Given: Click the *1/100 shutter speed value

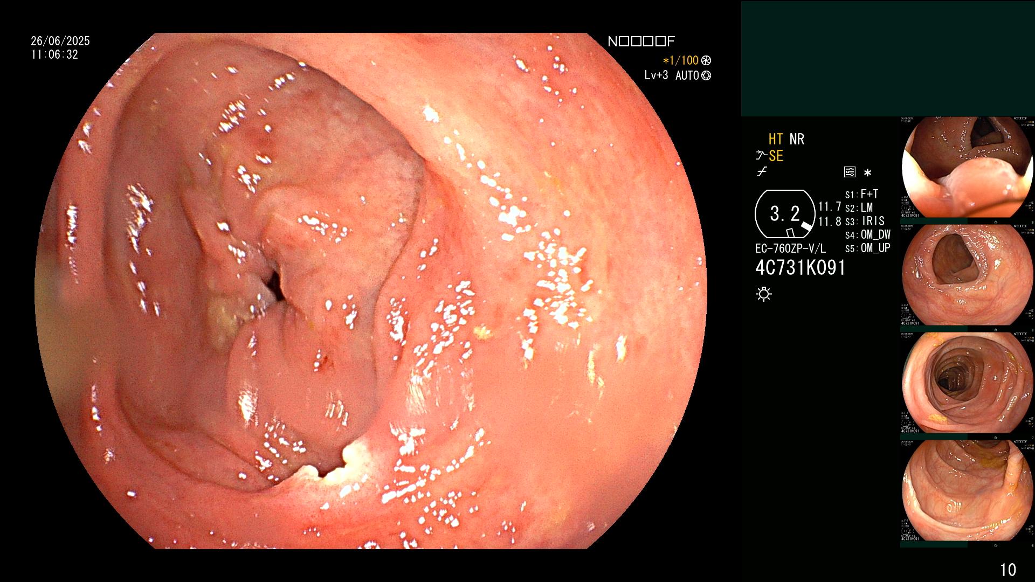Looking at the screenshot, I should tap(680, 61).
